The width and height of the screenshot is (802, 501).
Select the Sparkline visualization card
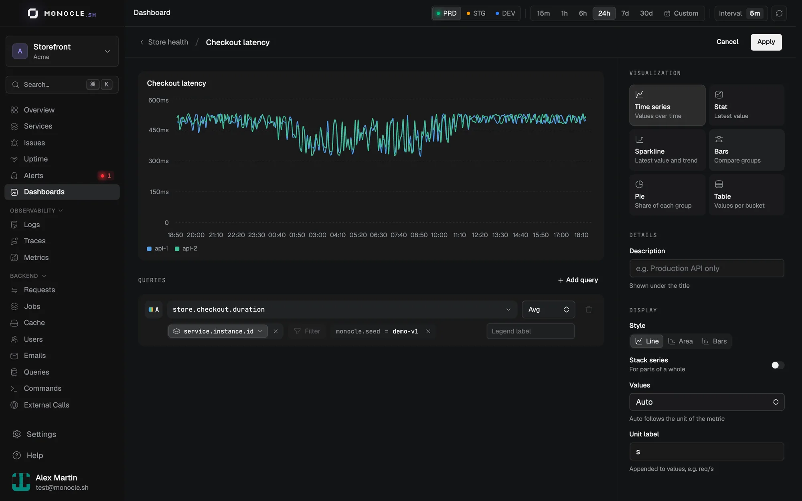[667, 150]
